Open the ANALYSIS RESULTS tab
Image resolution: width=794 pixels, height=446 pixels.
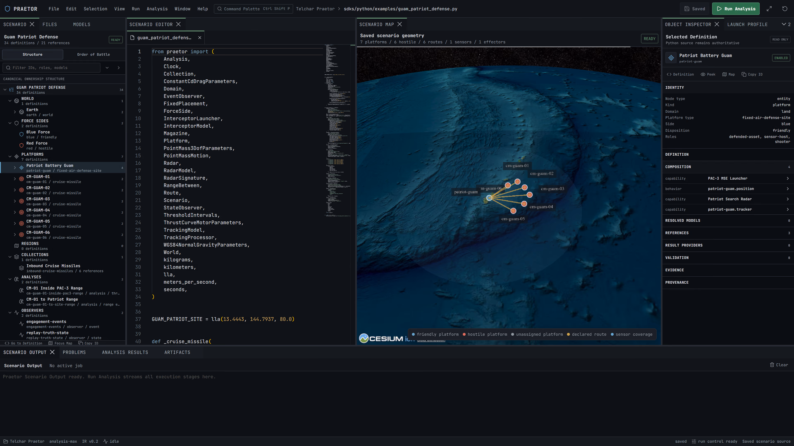point(125,352)
